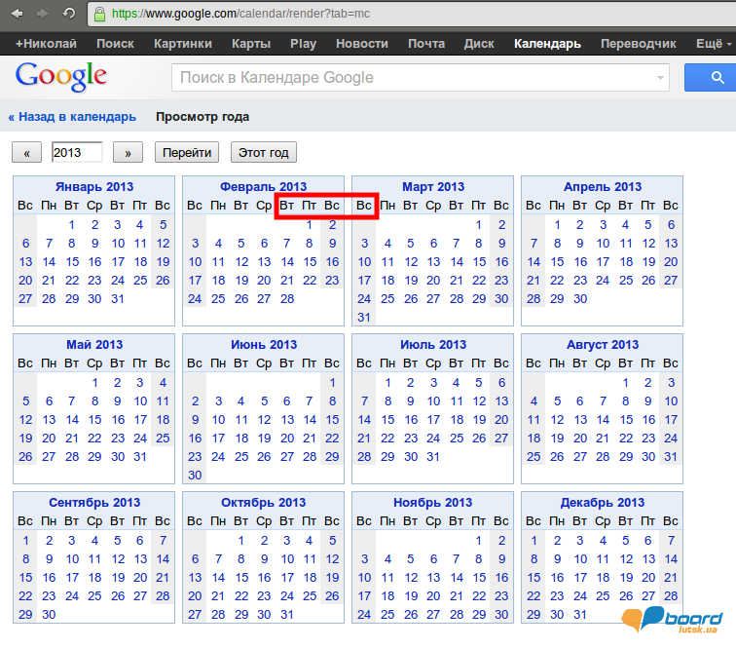Go to previous year with « button
This screenshot has width=736, height=649.
point(26,153)
